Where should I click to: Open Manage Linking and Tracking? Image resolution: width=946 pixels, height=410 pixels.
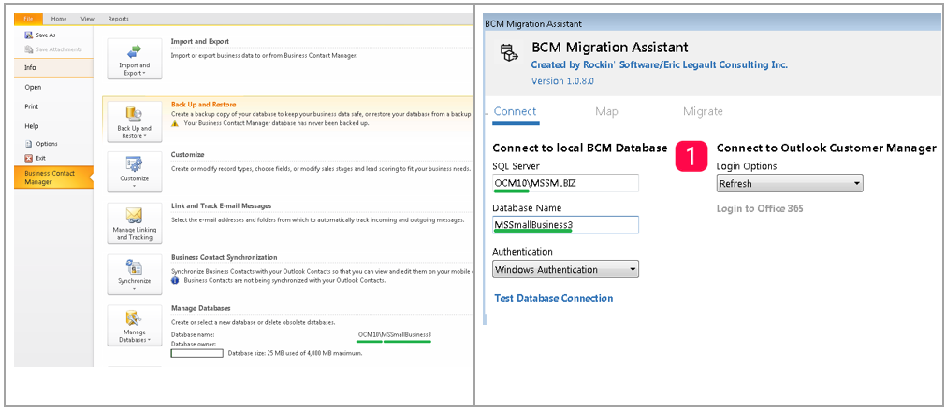[134, 223]
